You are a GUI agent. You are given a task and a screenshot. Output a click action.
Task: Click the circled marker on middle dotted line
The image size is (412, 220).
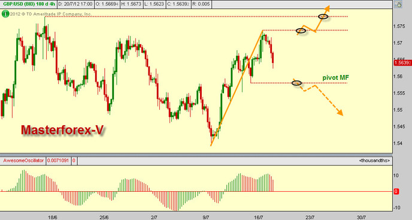click(301, 31)
